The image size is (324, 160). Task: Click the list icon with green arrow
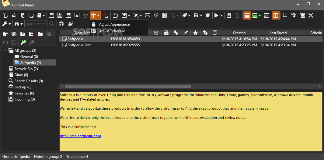pyautogui.click(x=267, y=15)
